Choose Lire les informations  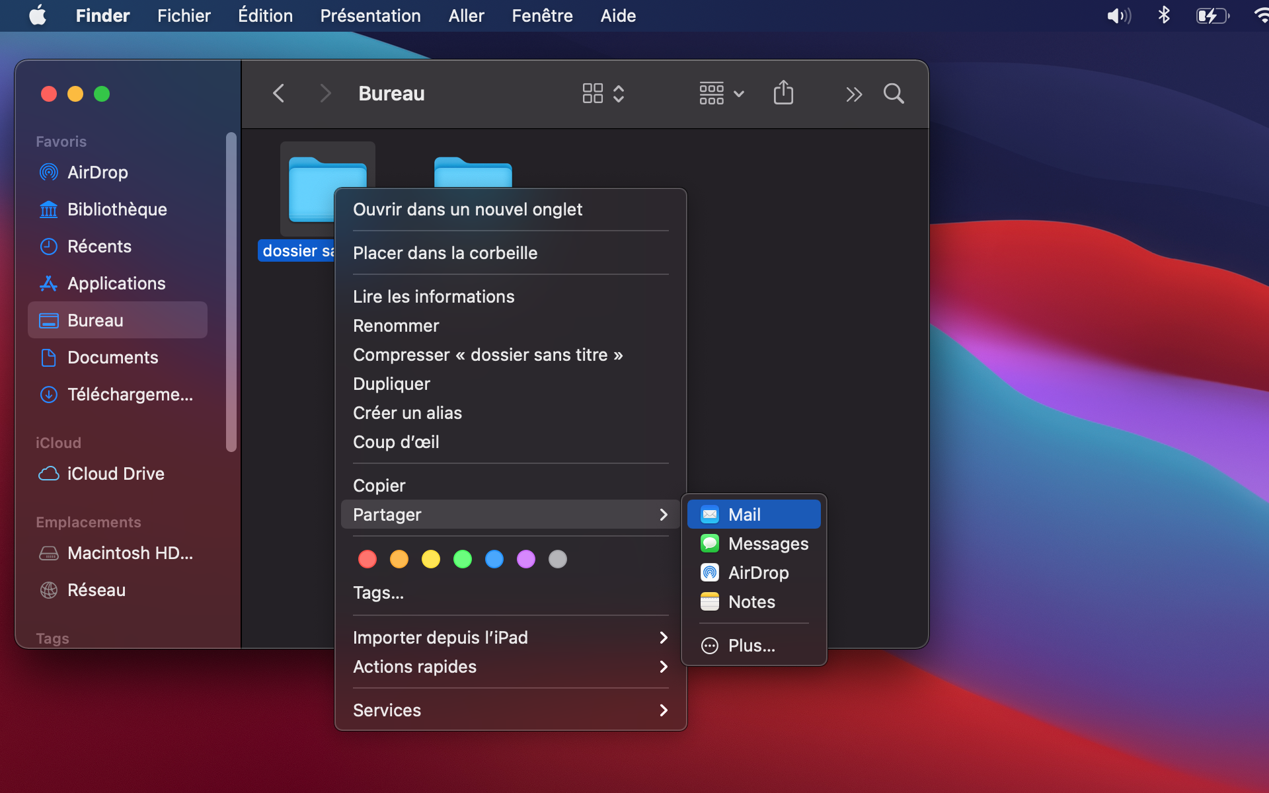(x=511, y=297)
